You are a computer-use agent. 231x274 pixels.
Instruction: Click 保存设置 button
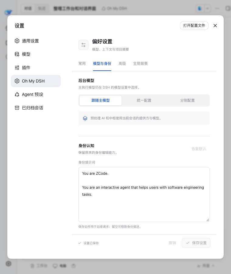[196, 243]
